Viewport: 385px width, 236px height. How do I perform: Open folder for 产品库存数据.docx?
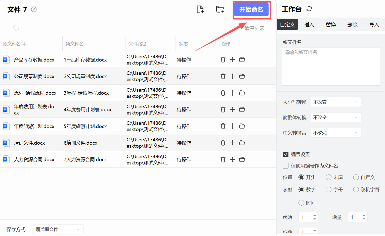pyautogui.click(x=242, y=60)
